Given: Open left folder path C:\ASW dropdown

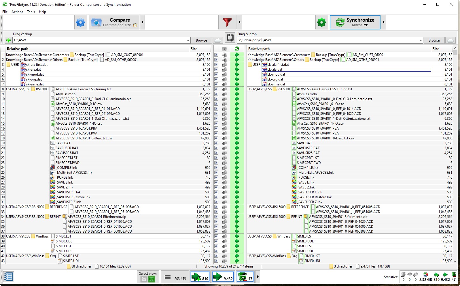Looking at the screenshot, I should click(x=188, y=40).
